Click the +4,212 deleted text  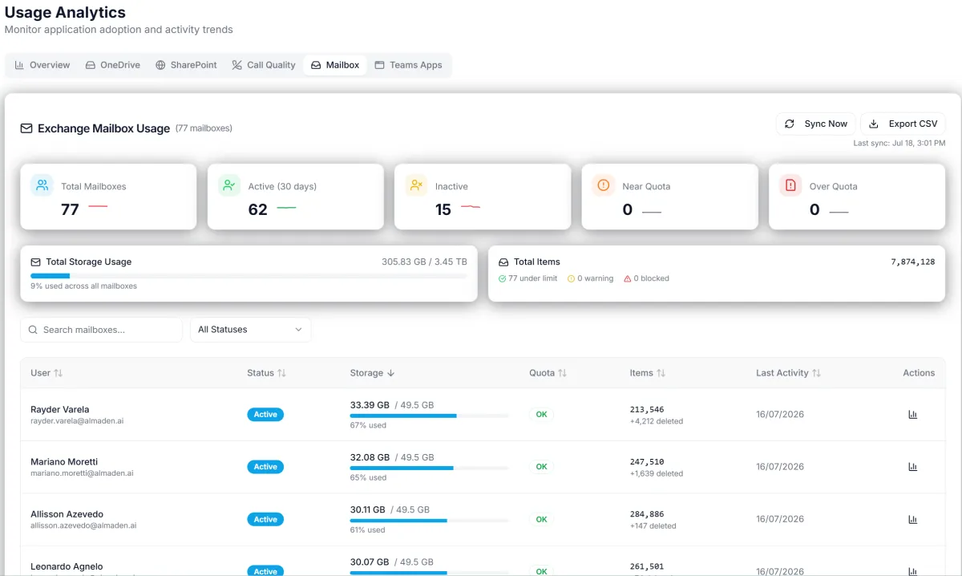coord(657,421)
